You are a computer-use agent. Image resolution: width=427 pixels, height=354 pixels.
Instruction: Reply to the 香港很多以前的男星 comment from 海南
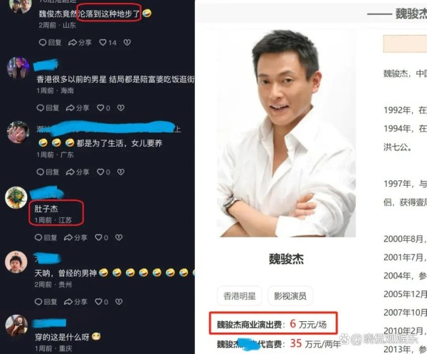pyautogui.click(x=48, y=108)
